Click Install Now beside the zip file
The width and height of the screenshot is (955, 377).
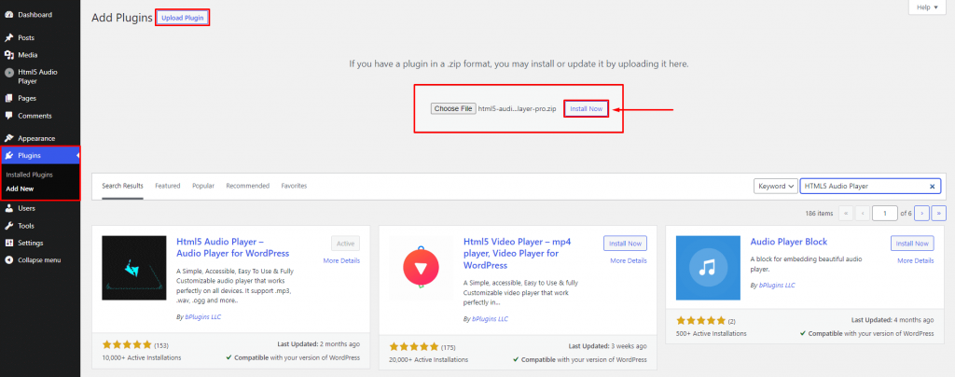(x=586, y=109)
